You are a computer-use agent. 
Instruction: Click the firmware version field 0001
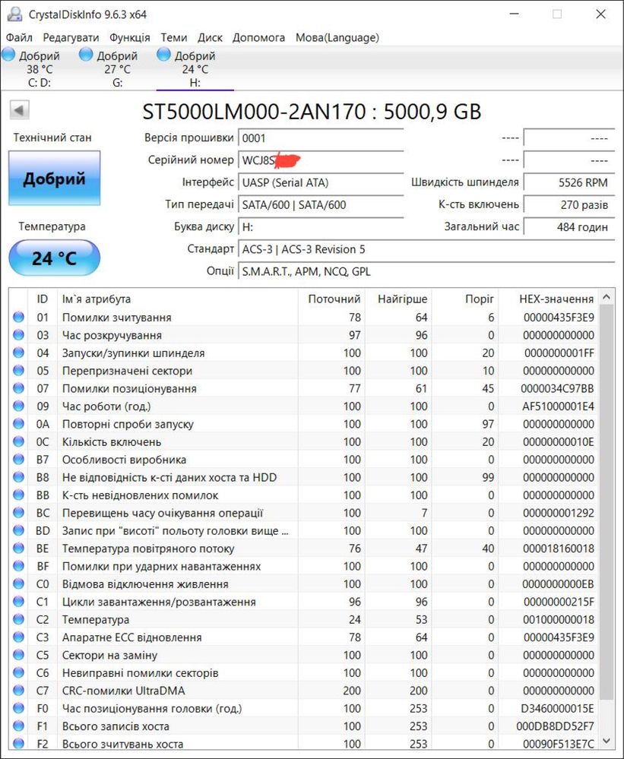point(321,138)
